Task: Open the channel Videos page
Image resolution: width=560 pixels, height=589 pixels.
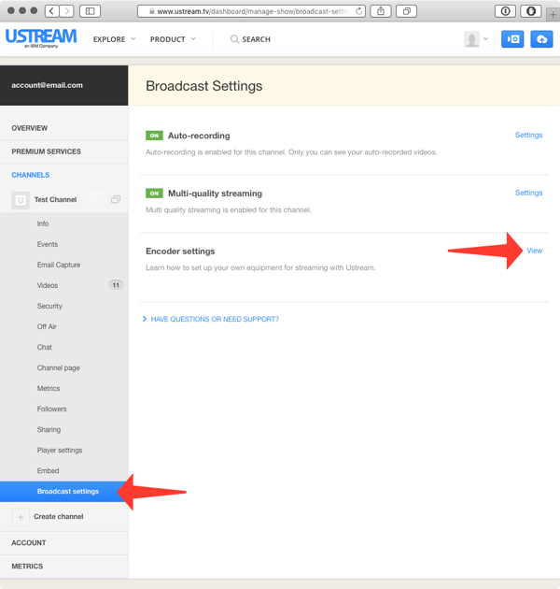Action: [48, 285]
